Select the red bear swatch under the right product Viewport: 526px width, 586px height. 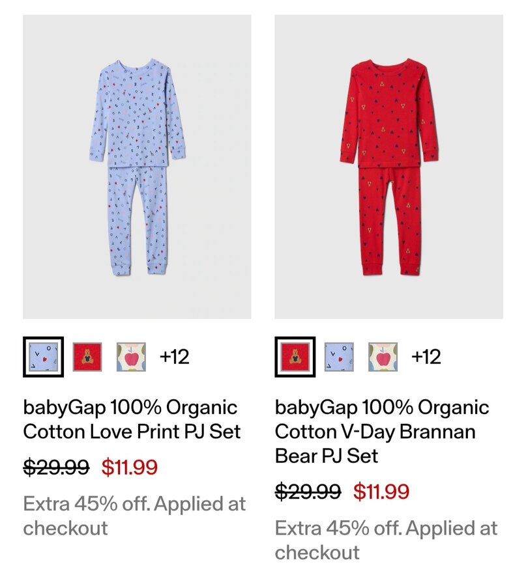click(x=295, y=357)
